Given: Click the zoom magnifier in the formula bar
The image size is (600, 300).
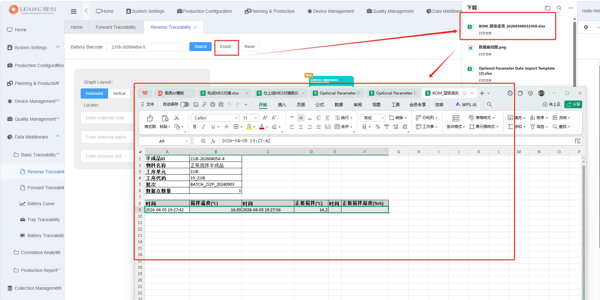Looking at the screenshot, I should point(203,141).
